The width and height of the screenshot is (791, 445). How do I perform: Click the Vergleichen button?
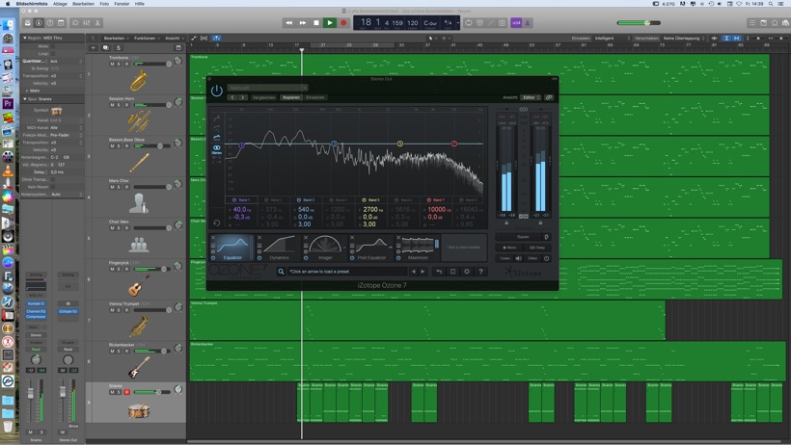click(264, 97)
